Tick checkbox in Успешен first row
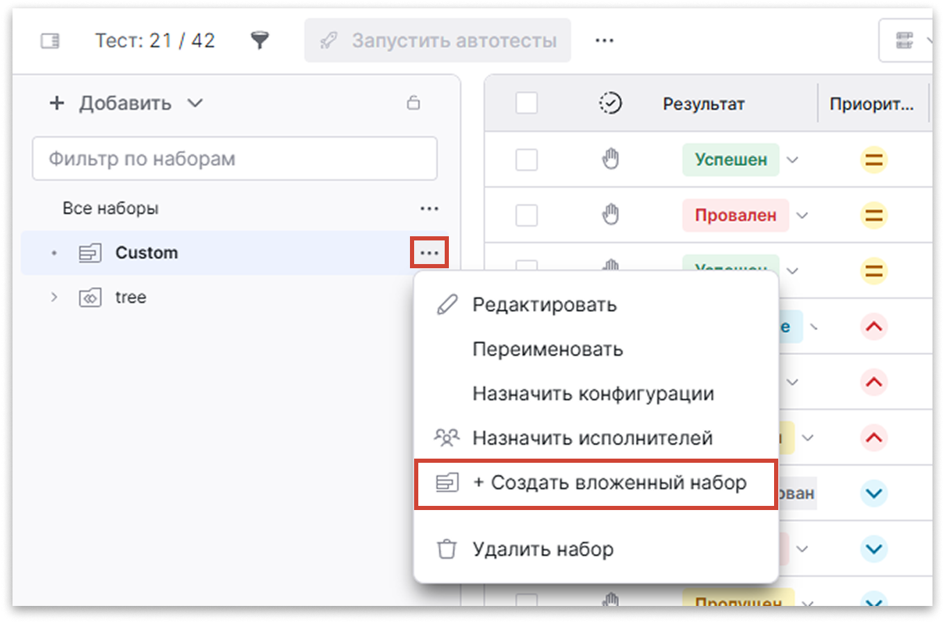Viewport: 945px width, 624px height. (x=527, y=160)
